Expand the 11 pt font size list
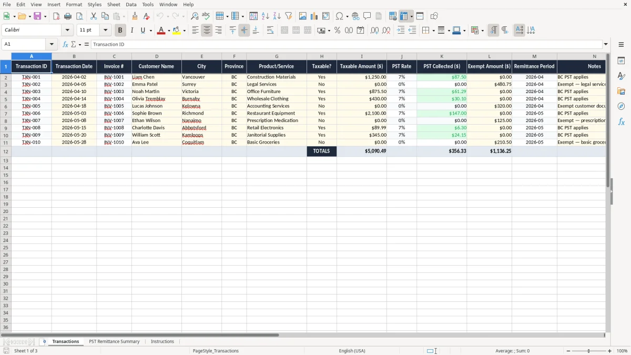631x355 pixels. 105,31
